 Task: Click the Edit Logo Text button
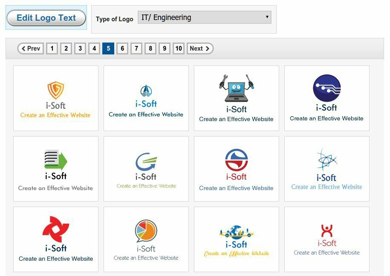46,17
